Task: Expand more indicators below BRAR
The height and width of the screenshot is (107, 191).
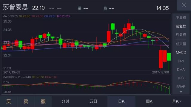Action: pos(181,92)
